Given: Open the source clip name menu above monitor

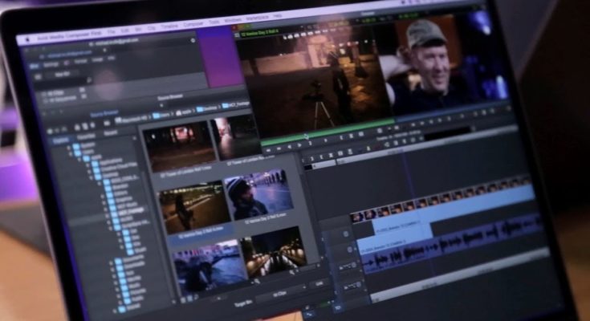Looking at the screenshot, I should 259,31.
